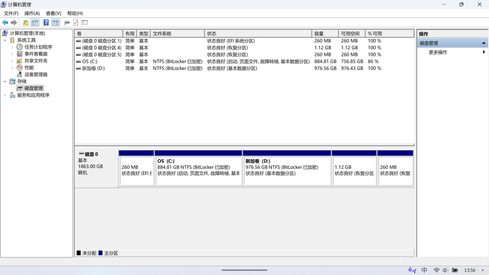Sort by the 容量 column header
Screen dimensions: 489x275
[325, 33]
